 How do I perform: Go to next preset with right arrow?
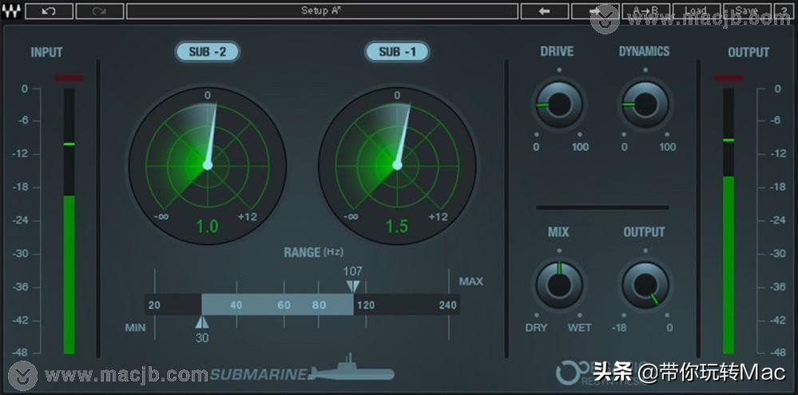(596, 11)
